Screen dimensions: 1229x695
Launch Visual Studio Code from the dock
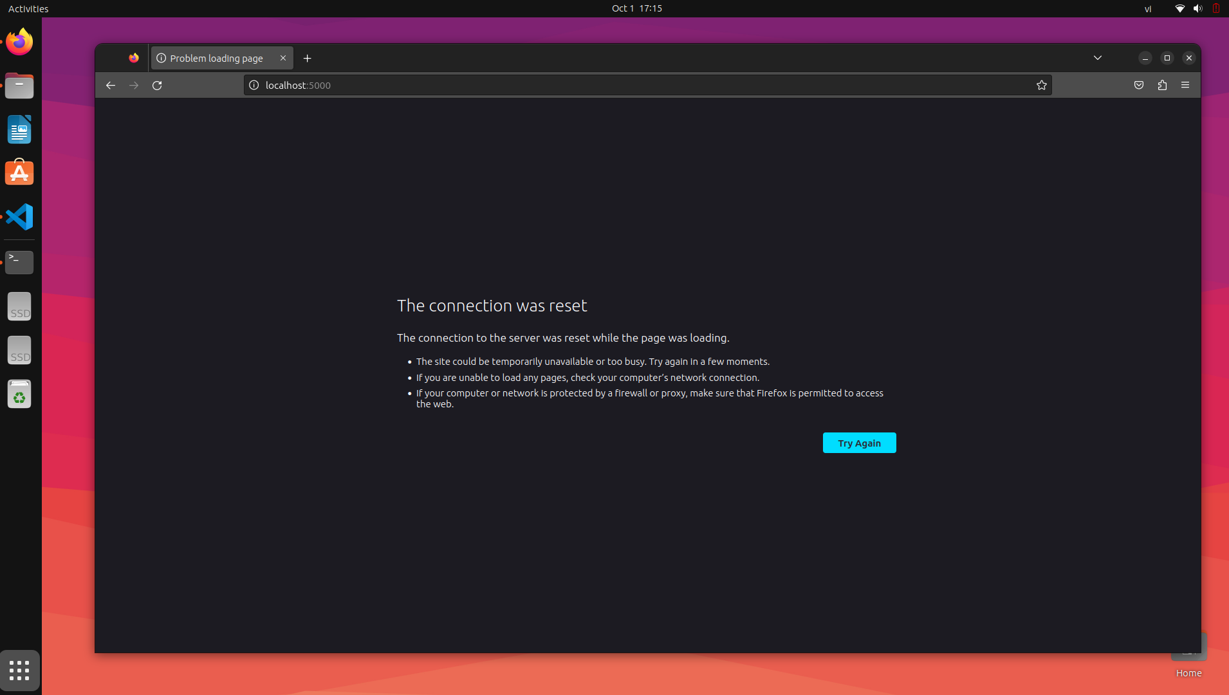(x=19, y=217)
